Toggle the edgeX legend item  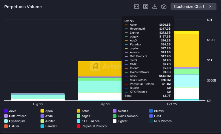pyautogui.click(x=86, y=116)
